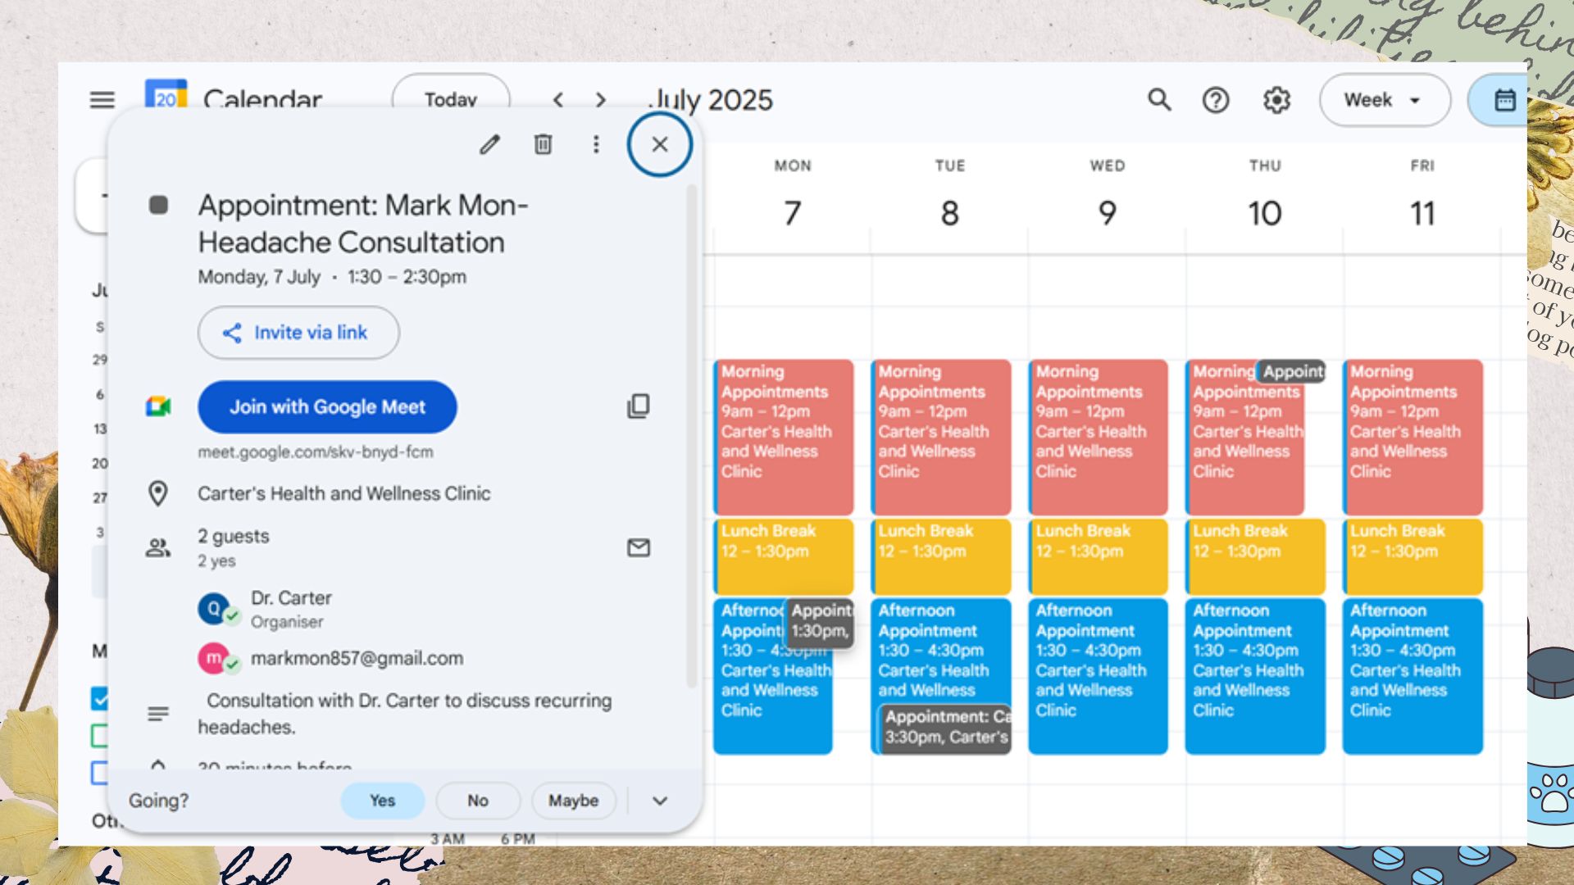The height and width of the screenshot is (885, 1574).
Task: Click the description lines icon
Action: coord(158,714)
